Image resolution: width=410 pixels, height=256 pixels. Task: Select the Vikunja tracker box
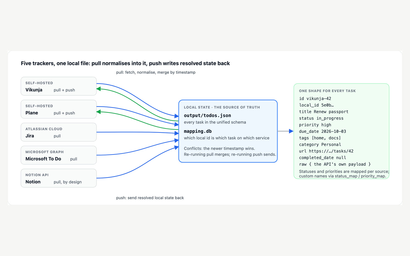click(x=59, y=86)
